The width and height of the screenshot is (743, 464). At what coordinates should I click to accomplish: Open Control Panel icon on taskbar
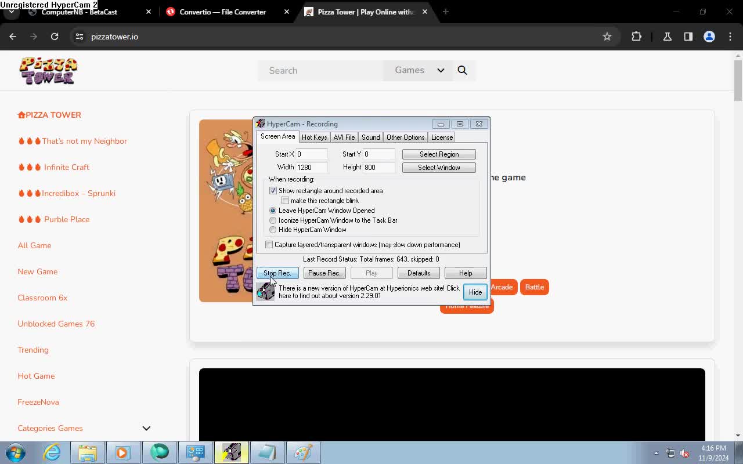(196, 452)
